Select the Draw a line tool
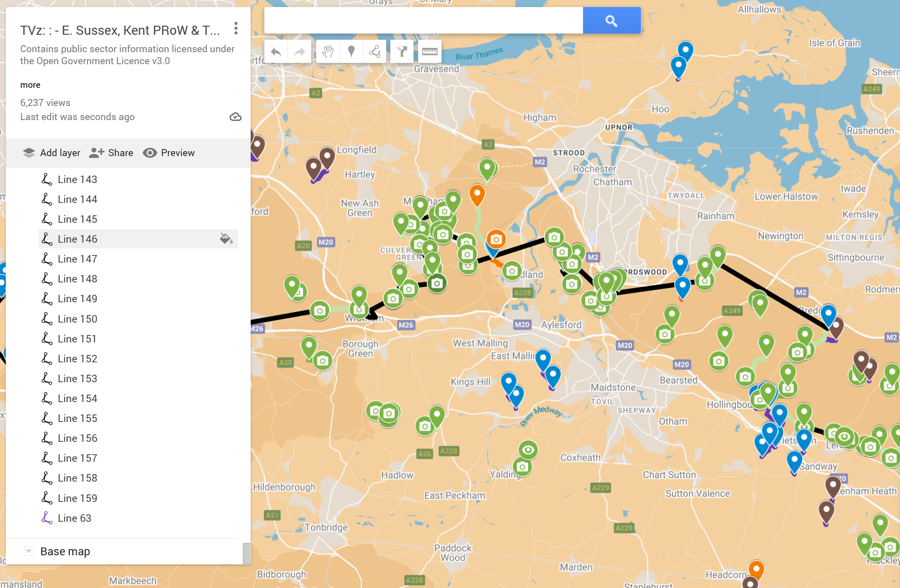 click(375, 52)
